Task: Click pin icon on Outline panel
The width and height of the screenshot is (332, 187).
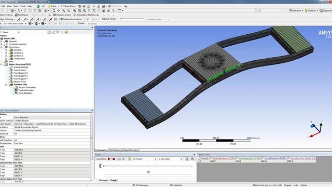Action: point(92,28)
